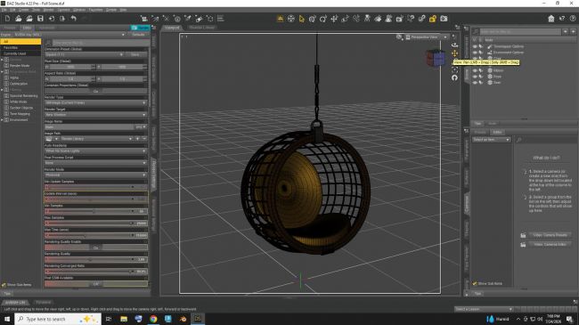Click the Undo arrow icon
This screenshot has height=325, width=579.
pyautogui.click(x=73, y=19)
